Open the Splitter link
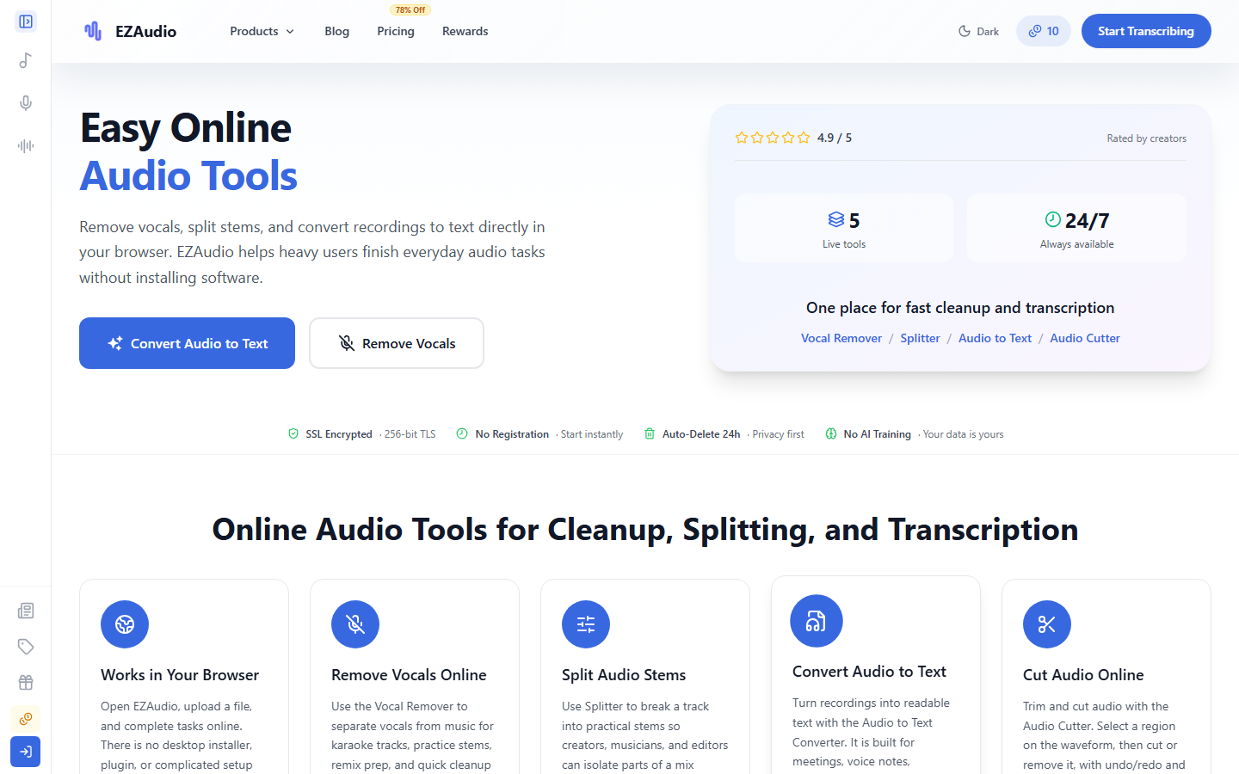This screenshot has width=1239, height=774. 920,338
